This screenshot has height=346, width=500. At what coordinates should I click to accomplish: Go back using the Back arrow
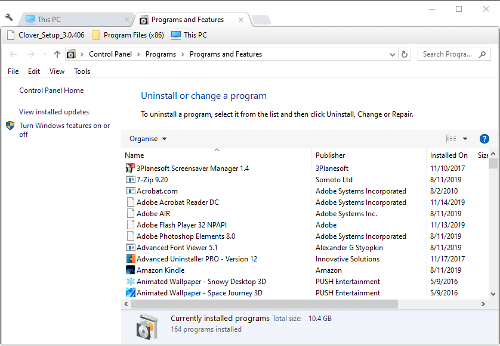(x=13, y=54)
